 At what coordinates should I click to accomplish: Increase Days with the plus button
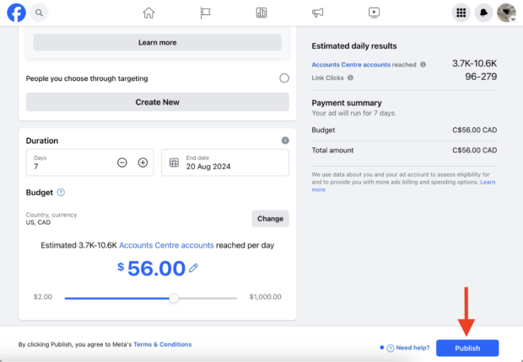(143, 162)
